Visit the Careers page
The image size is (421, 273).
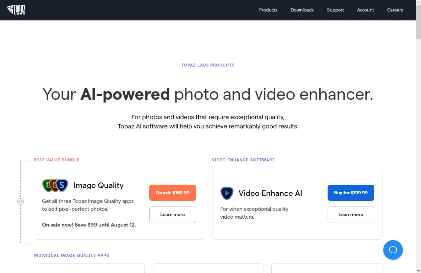click(395, 10)
